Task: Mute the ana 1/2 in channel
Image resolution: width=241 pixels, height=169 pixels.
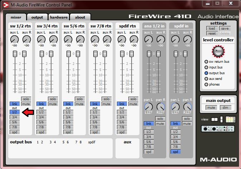Action: (160, 123)
